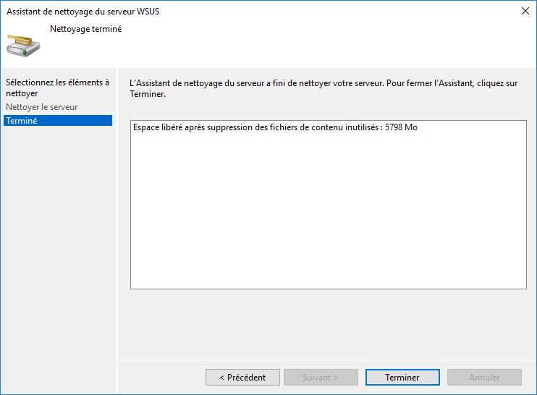Close the WSUS cleanup wizard window
Viewport: 537px width, 395px height.
tap(524, 11)
